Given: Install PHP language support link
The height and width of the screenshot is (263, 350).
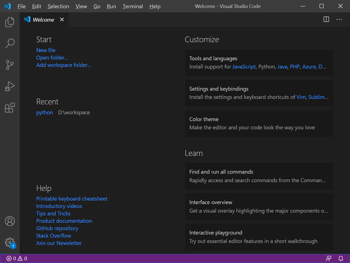Looking at the screenshot, I should (x=295, y=67).
